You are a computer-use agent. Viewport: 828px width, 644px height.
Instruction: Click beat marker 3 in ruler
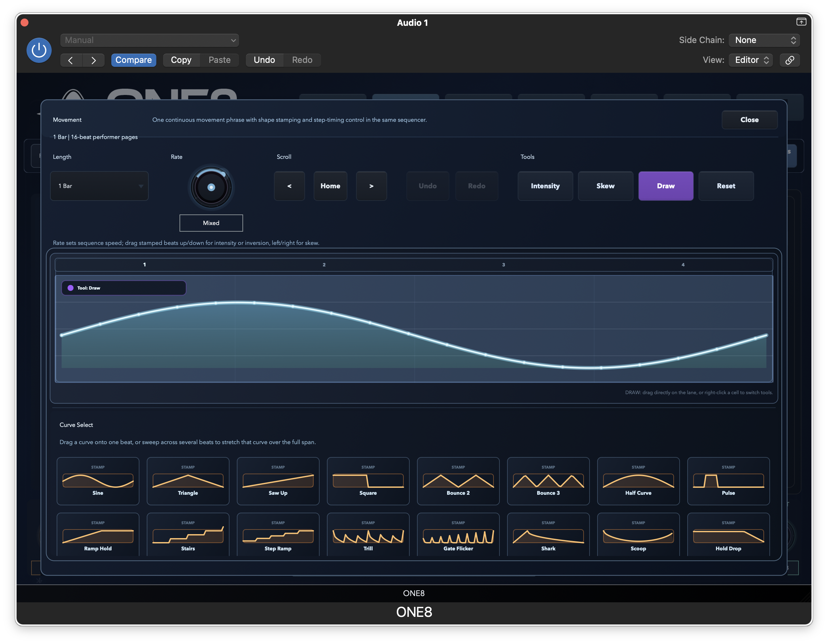(503, 265)
